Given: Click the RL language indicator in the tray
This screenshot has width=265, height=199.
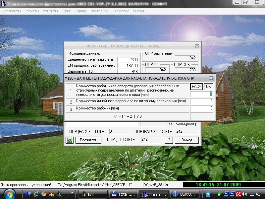Looking at the screenshot, I should (208, 194).
